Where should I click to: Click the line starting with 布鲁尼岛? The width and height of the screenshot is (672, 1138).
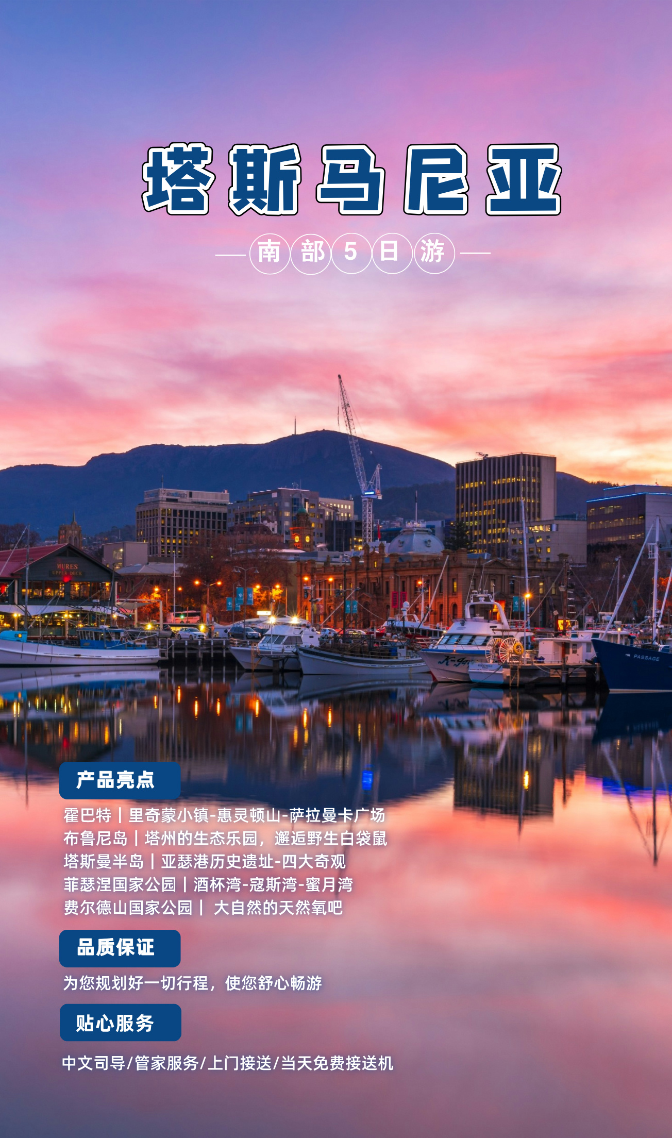(x=225, y=839)
